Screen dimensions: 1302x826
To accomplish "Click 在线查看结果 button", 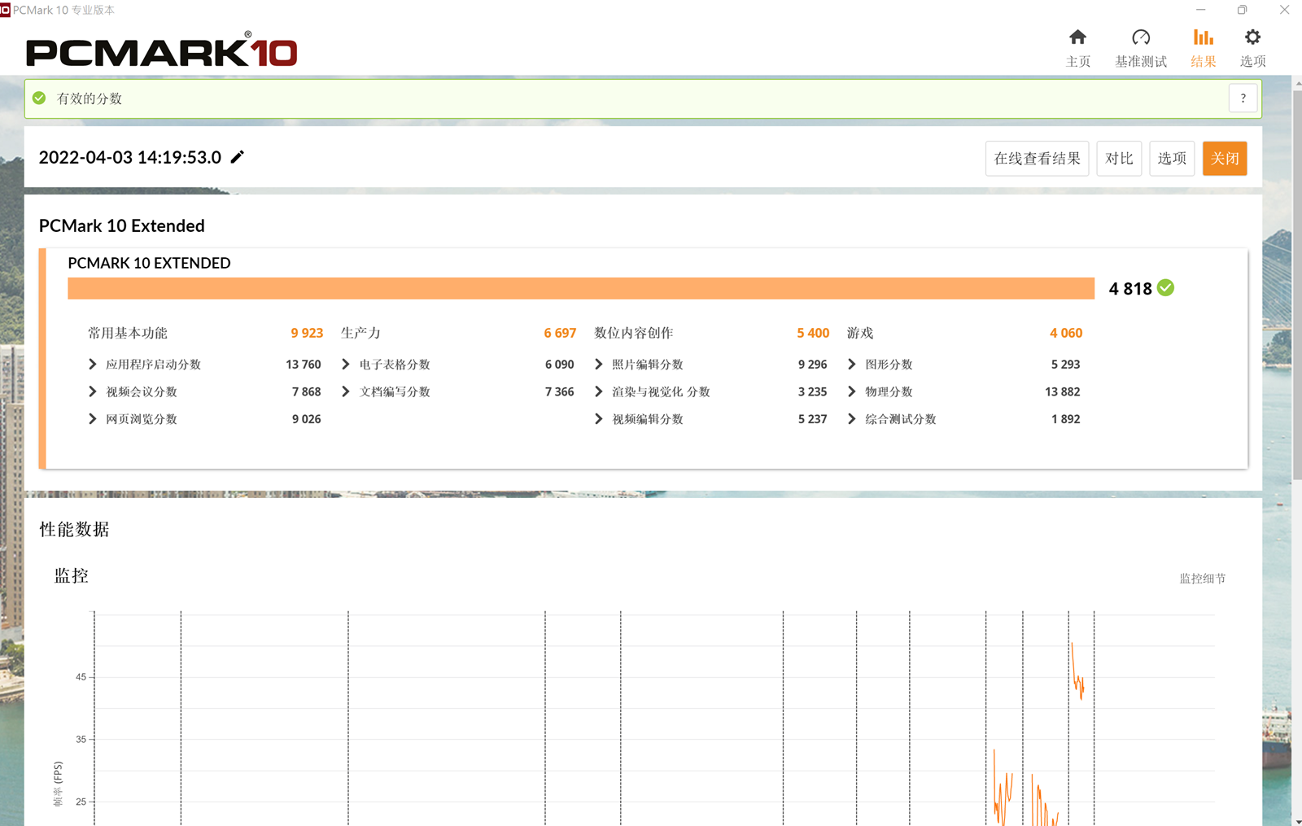I will (1037, 159).
